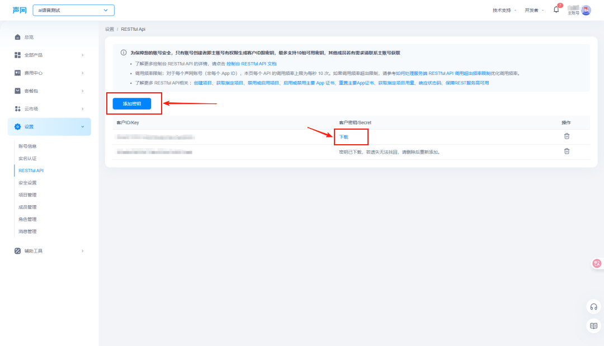604x346 pixels.
Task: Open the ai语音测试 project dropdown
Action: point(74,11)
